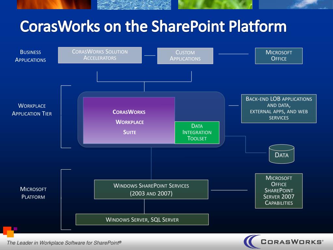Select the 'Windows SharePoint Services (2003 and 2007)' box
This screenshot has width=333, height=250.
pos(151,189)
